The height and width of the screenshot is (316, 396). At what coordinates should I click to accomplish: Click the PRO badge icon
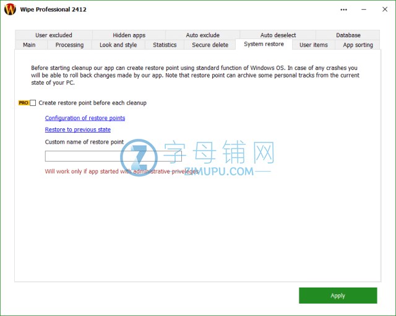(24, 103)
